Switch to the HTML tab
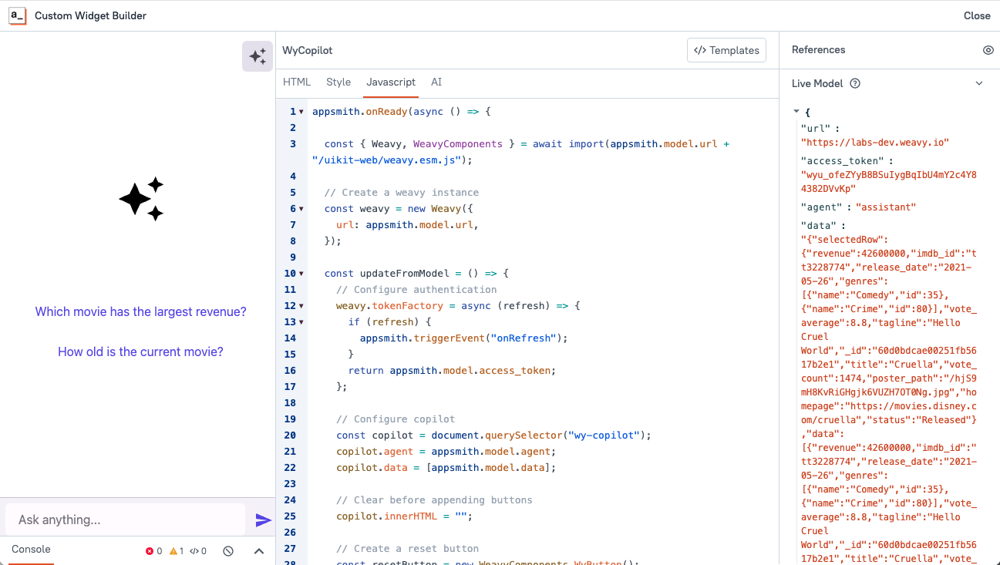Viewport: 1000px width, 565px height. coord(297,82)
